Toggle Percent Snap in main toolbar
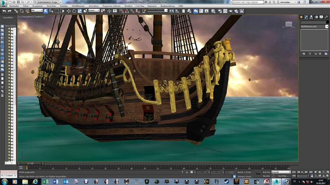 pyautogui.click(x=132, y=11)
